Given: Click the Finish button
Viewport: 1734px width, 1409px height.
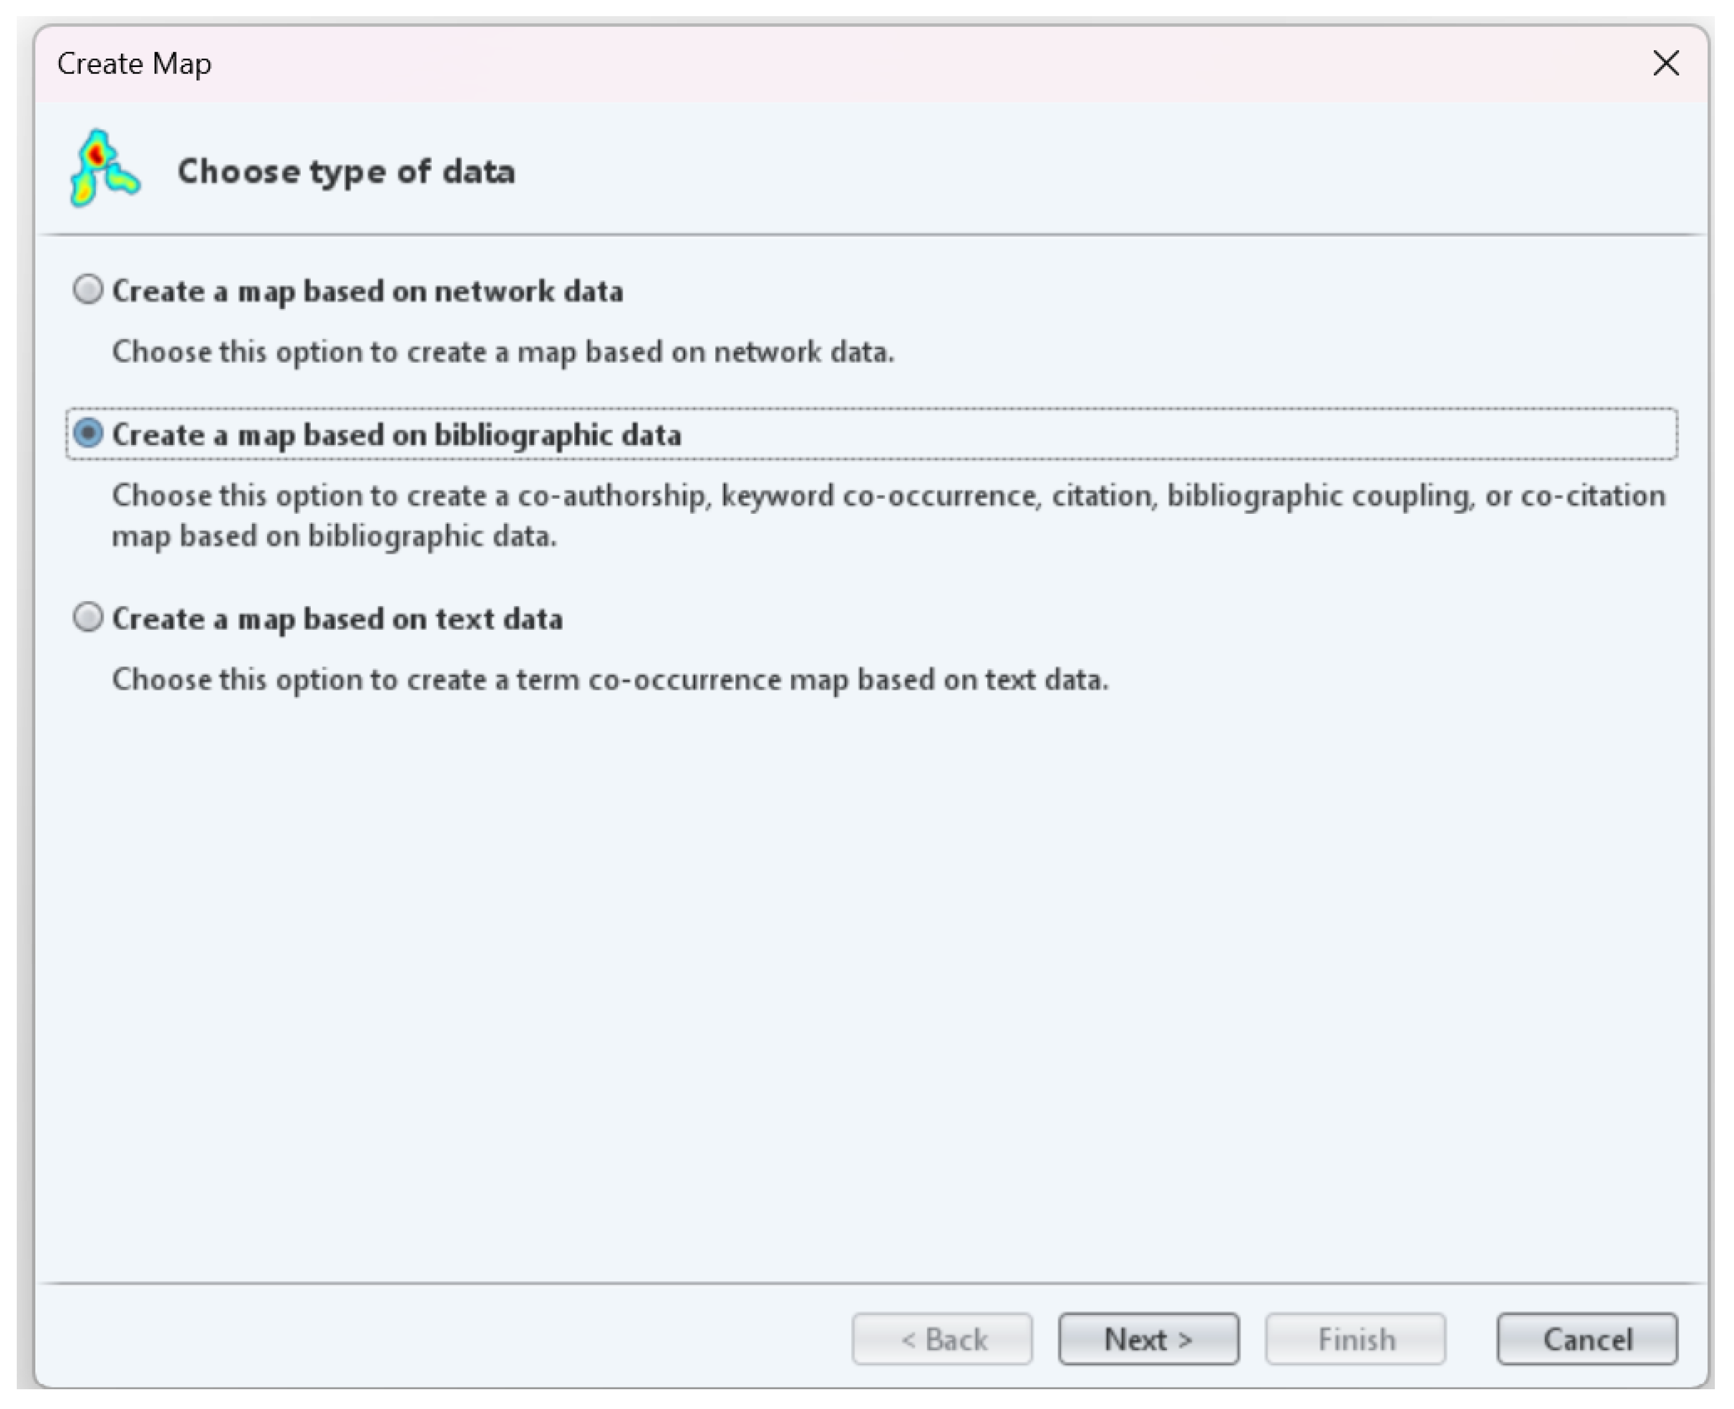Looking at the screenshot, I should click(x=1354, y=1338).
